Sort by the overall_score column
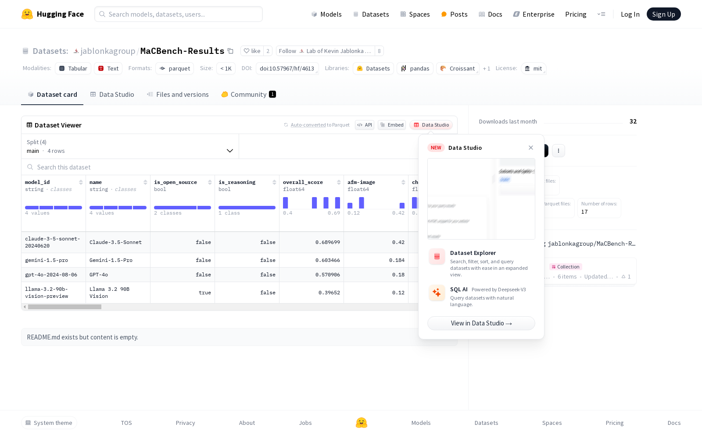The image size is (702, 438). click(x=339, y=182)
